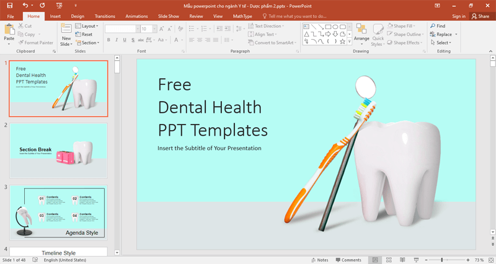496x264 pixels.
Task: Click the Paste clipboard icon
Action: tap(9, 29)
